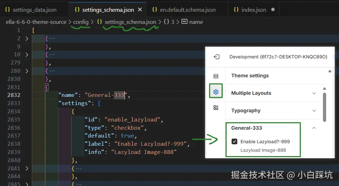The image size is (339, 186).
Task: Click the Theme settings heading
Action: click(x=250, y=76)
